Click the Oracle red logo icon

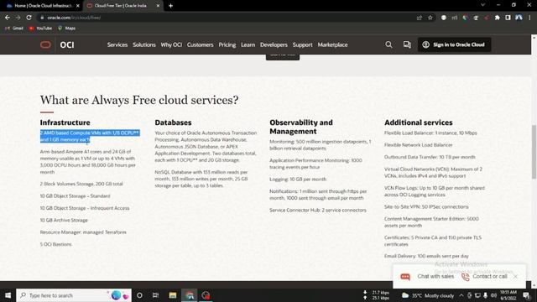coord(45,44)
